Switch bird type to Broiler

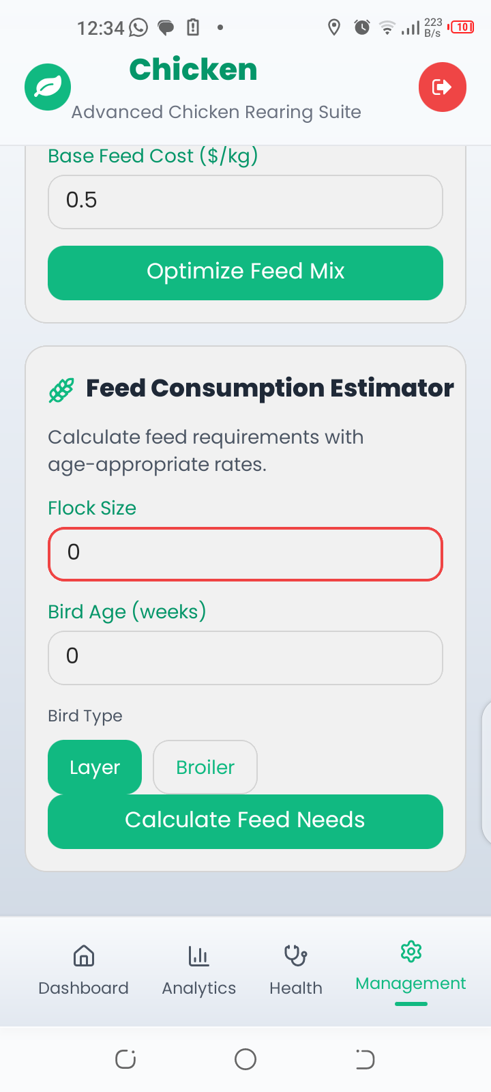205,767
